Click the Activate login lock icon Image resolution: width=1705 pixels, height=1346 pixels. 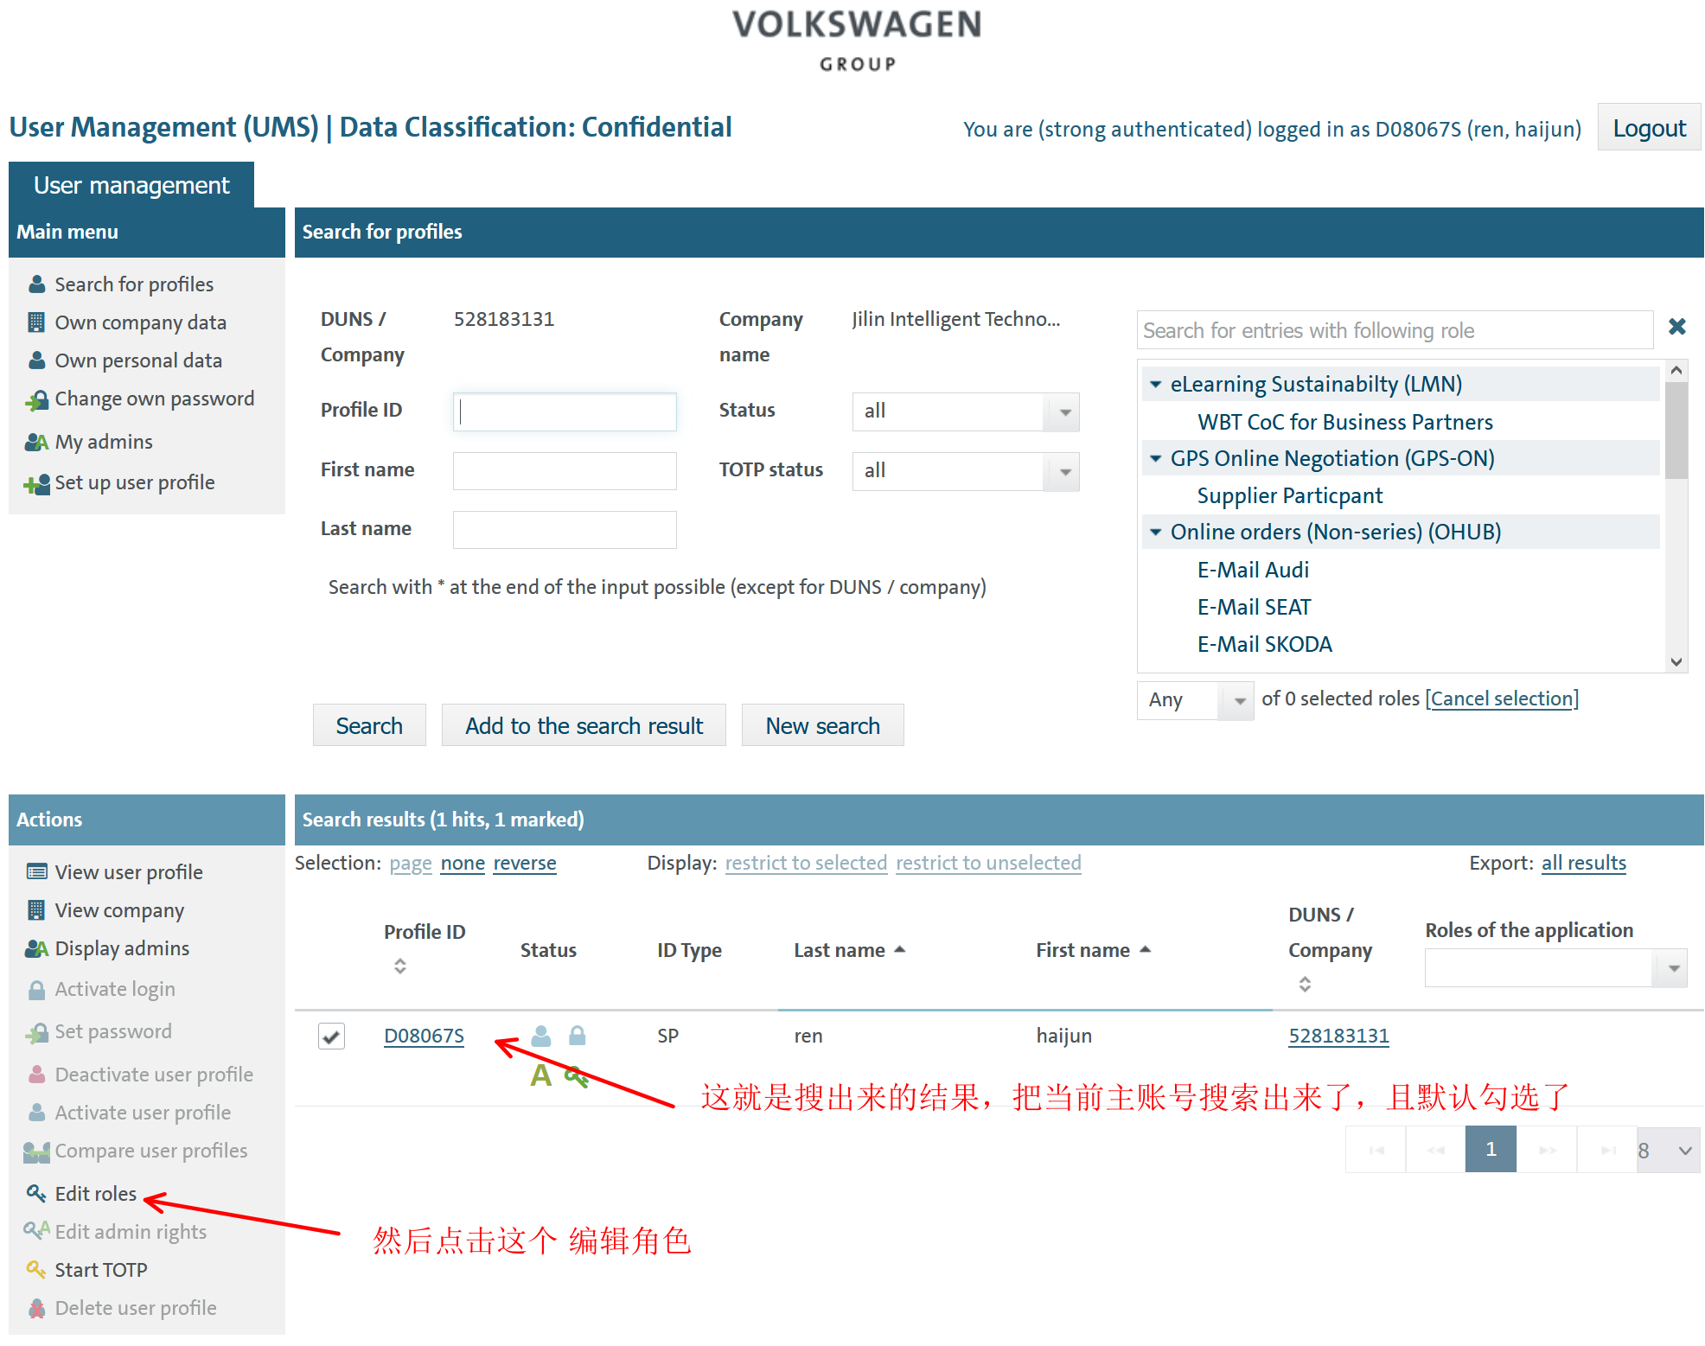[36, 990]
